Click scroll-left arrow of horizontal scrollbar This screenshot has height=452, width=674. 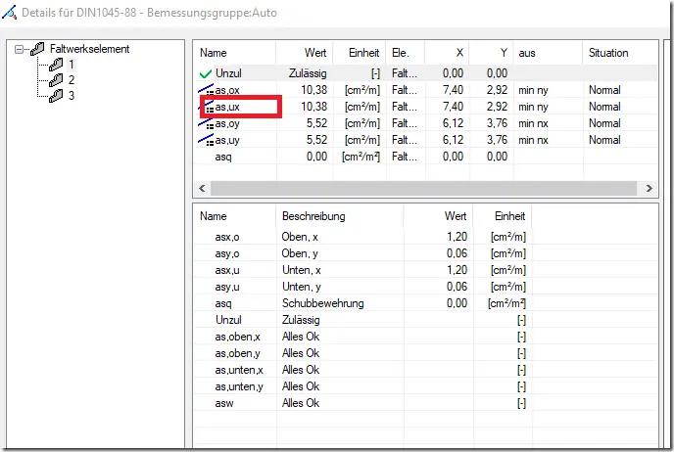202,189
